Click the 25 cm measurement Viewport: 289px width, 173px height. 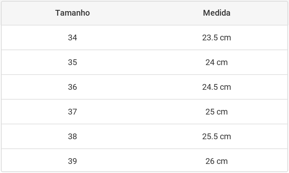tap(217, 112)
